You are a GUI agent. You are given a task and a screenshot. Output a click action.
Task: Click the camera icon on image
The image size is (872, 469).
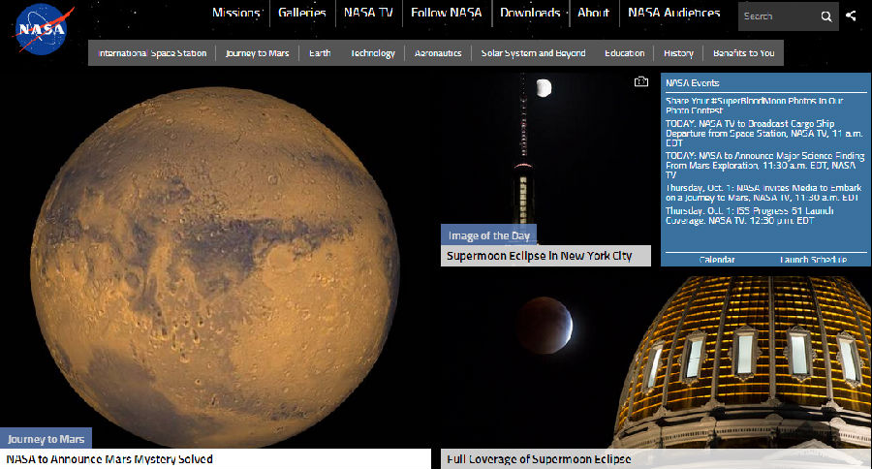point(640,82)
